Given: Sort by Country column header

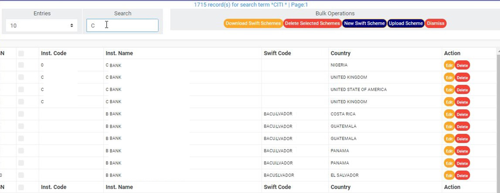Looking at the screenshot, I should (x=340, y=53).
